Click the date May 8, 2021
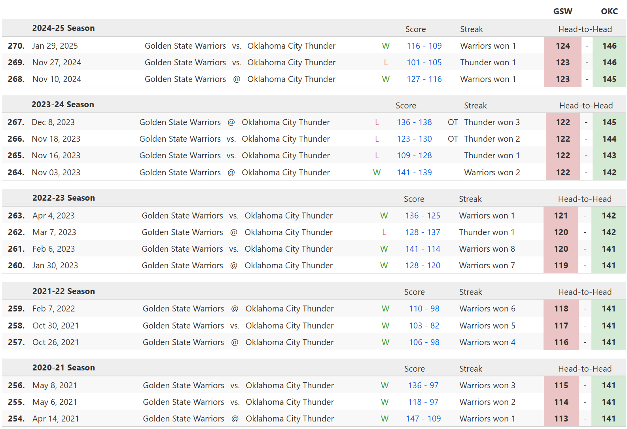The width and height of the screenshot is (627, 429). click(x=55, y=385)
